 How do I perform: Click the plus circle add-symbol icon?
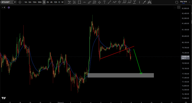pos(20,2)
